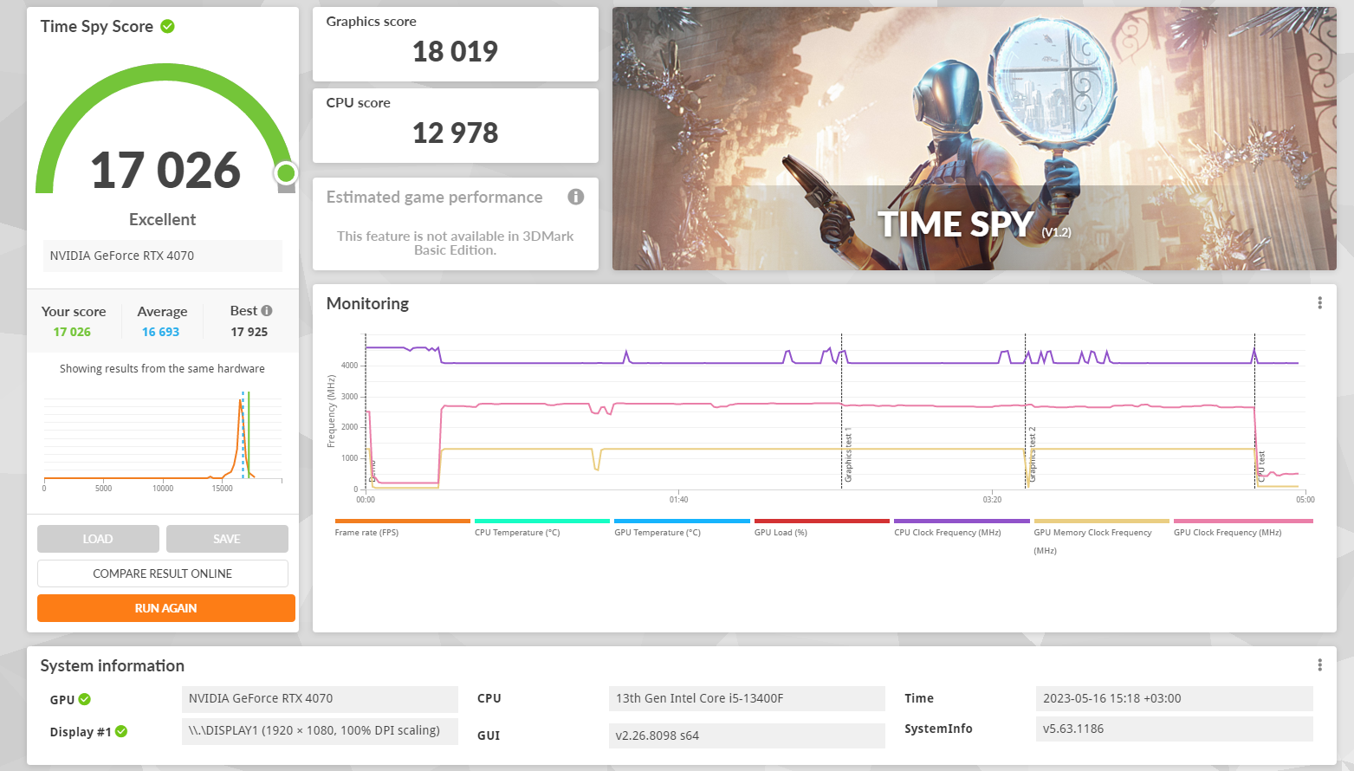Click the main score 17 026
This screenshot has height=771, width=1354.
tap(165, 170)
